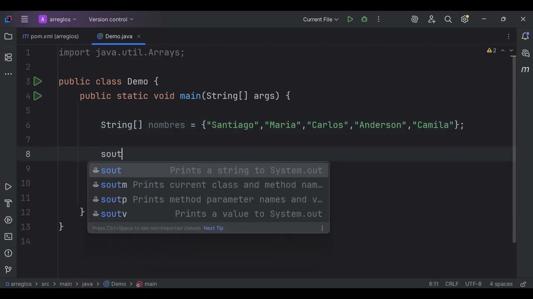This screenshot has height=299, width=533.
Task: Open editor tabs options menu
Action: pyautogui.click(x=508, y=36)
